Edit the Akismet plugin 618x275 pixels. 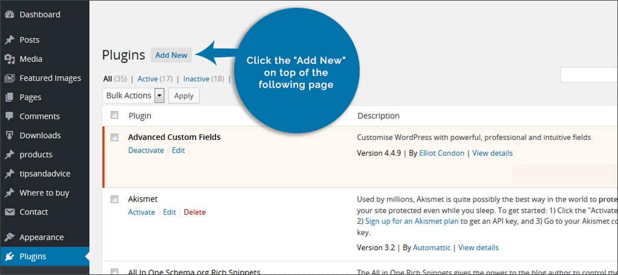pyautogui.click(x=170, y=212)
